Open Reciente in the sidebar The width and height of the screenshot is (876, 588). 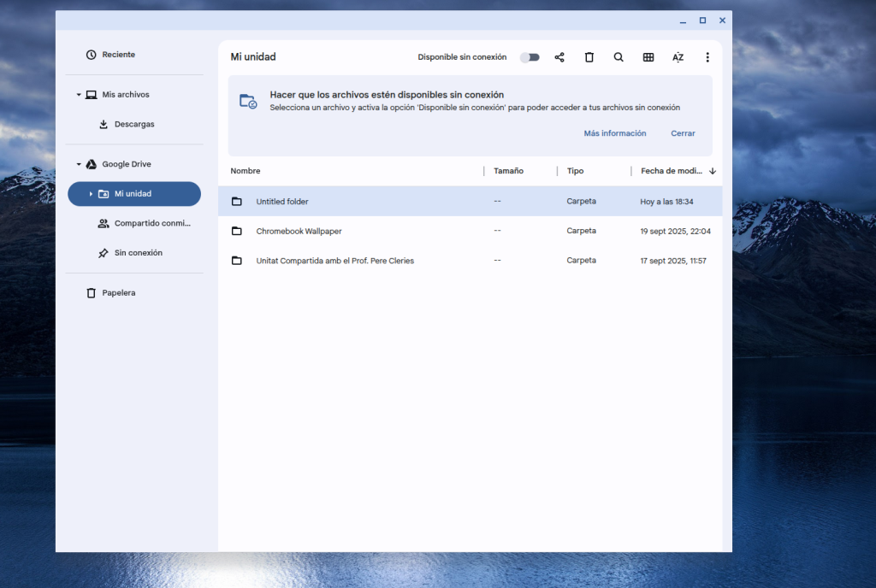click(118, 55)
